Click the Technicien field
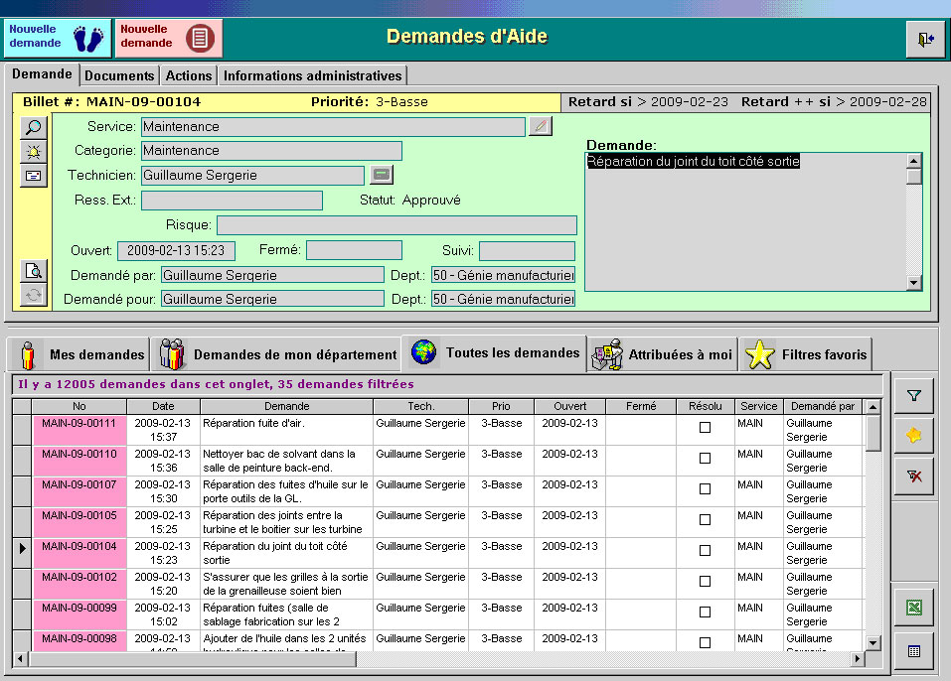951x681 pixels. [x=253, y=175]
